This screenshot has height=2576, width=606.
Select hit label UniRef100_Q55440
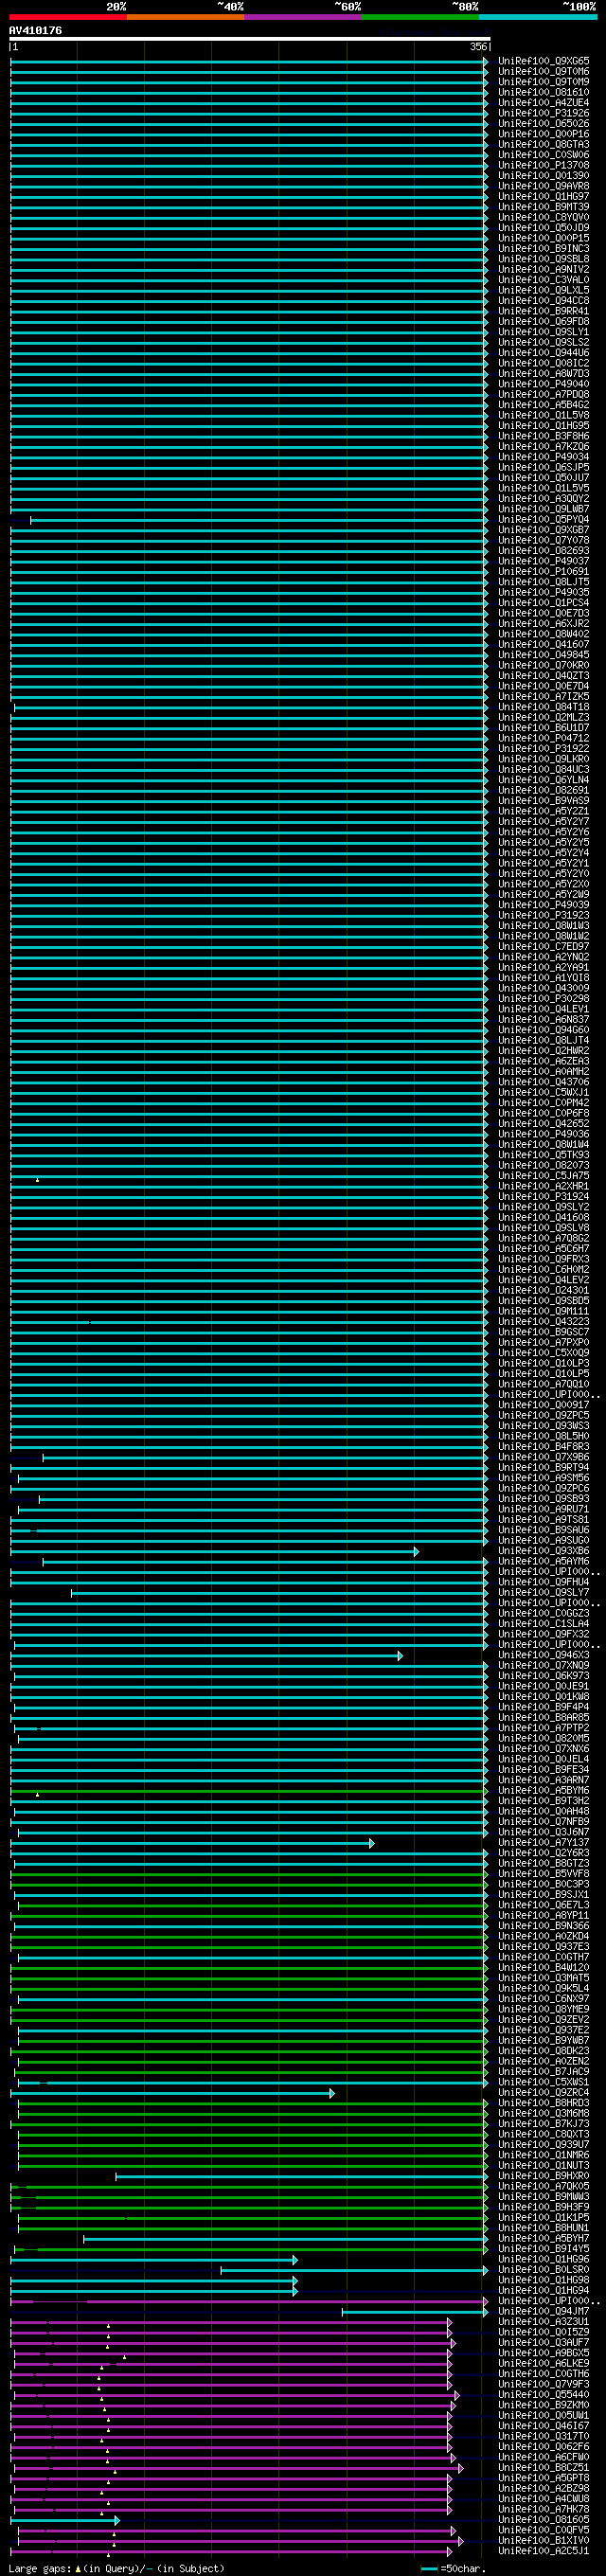point(544,2394)
